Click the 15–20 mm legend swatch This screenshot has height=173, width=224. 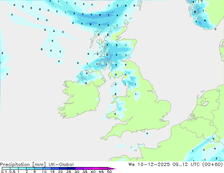pyautogui.click(x=55, y=168)
